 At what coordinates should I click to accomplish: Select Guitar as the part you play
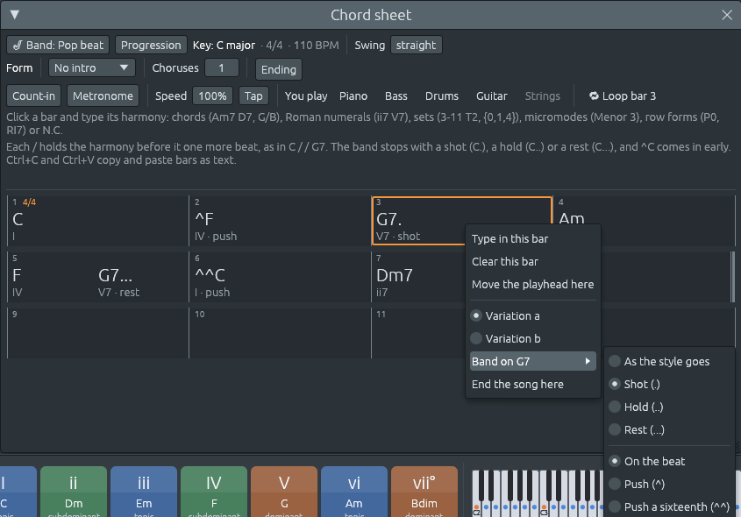point(491,96)
